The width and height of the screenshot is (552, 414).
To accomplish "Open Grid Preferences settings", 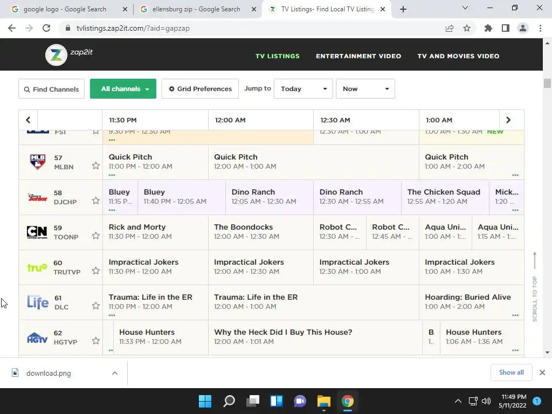I will pyautogui.click(x=200, y=89).
